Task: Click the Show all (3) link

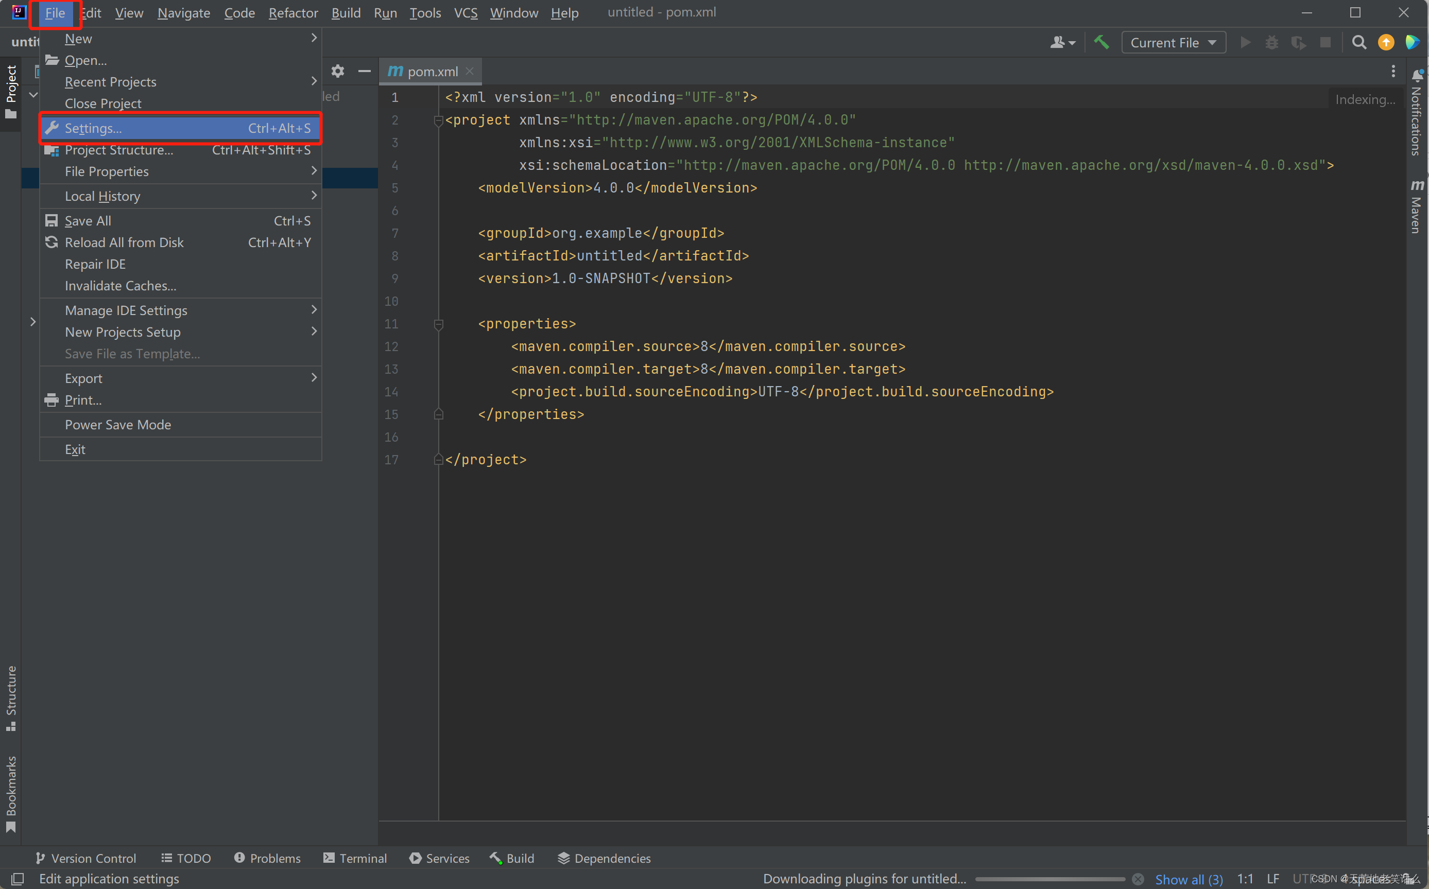Action: pos(1189,879)
